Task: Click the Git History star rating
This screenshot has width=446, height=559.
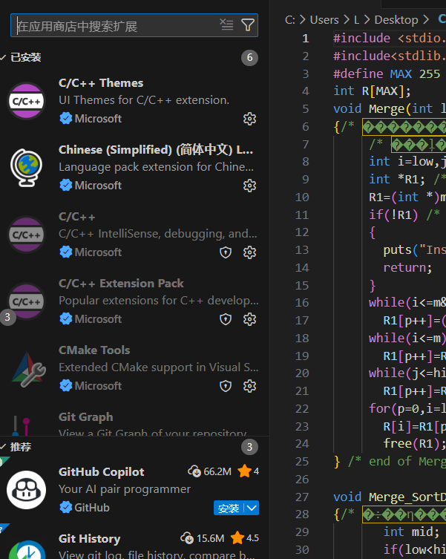Action: (245, 538)
